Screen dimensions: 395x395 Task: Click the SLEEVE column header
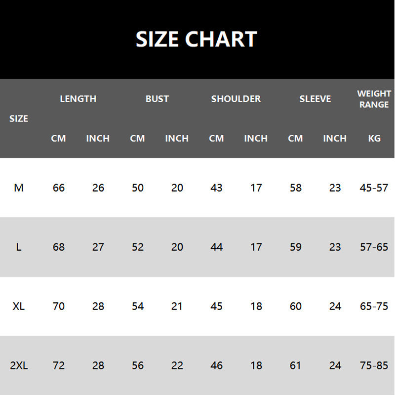(315, 99)
